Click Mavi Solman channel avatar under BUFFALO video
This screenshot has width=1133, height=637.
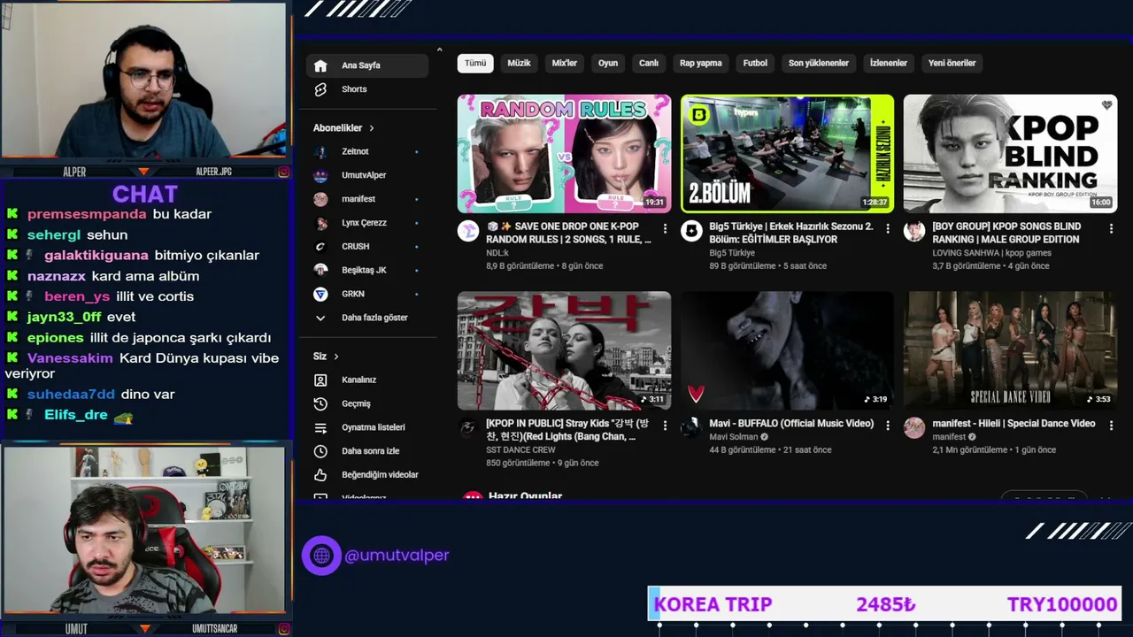pos(690,428)
